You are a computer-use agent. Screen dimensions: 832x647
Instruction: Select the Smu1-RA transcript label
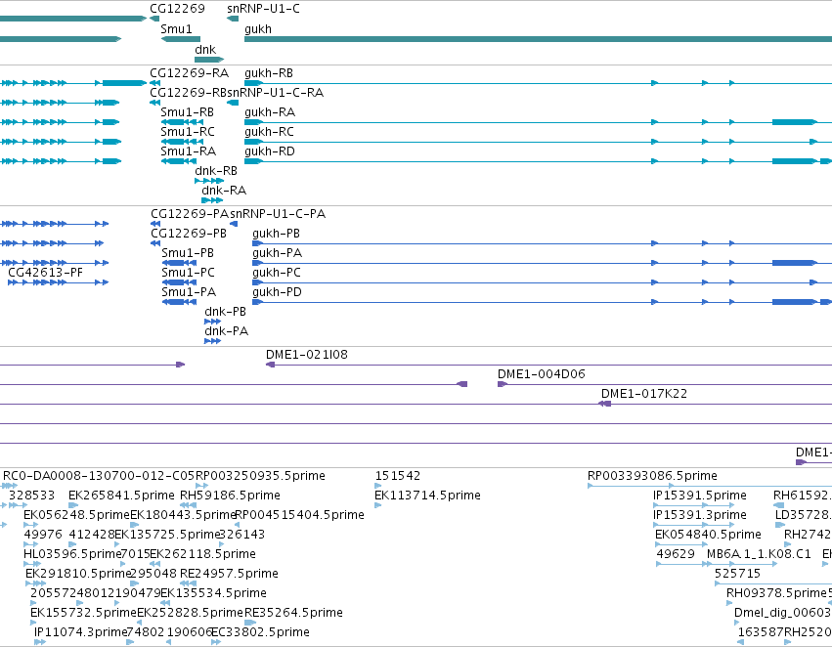click(189, 151)
